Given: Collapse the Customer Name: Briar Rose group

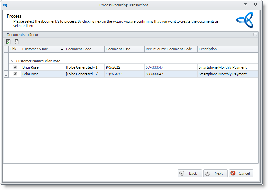Looking at the screenshot, I should click(x=12, y=61).
